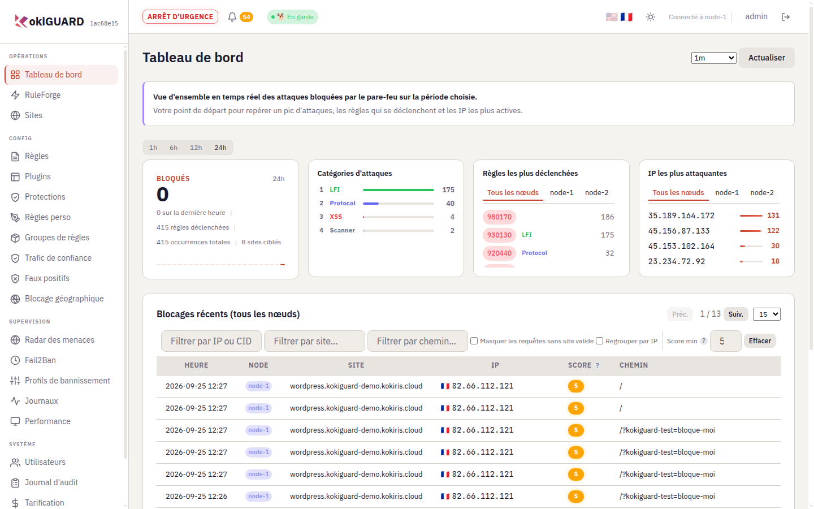Focus the Filtrer par chemin field

[x=418, y=341]
